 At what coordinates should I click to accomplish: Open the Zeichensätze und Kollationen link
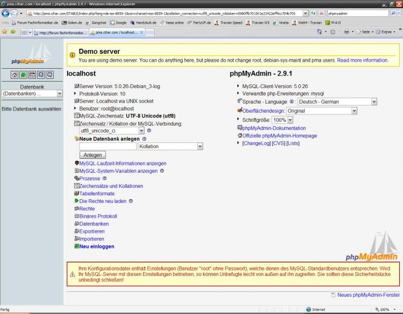click(111, 186)
